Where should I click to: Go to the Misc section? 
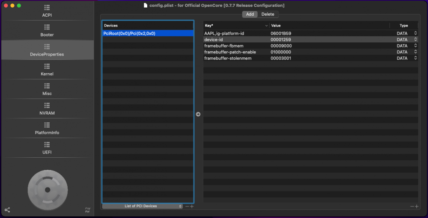[x=47, y=89]
